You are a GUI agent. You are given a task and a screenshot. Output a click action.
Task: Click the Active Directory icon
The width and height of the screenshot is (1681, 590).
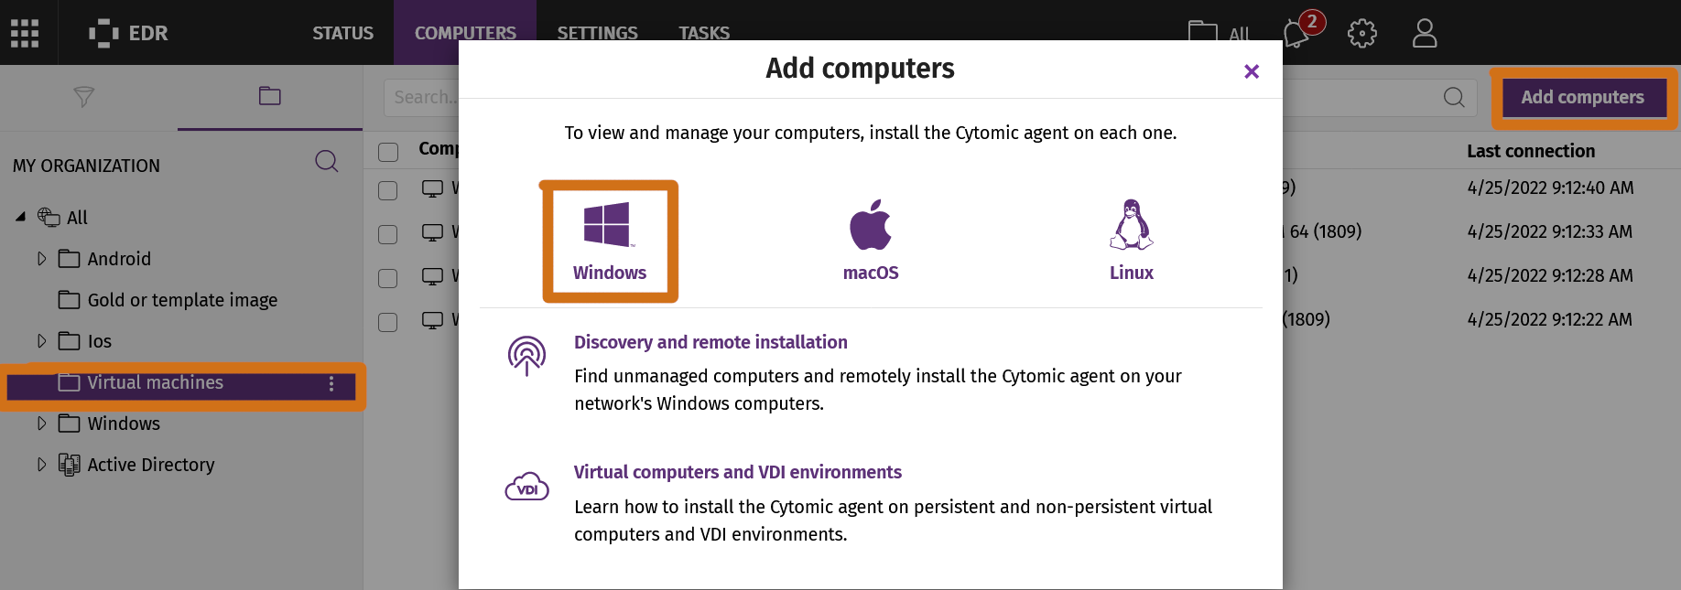69,465
